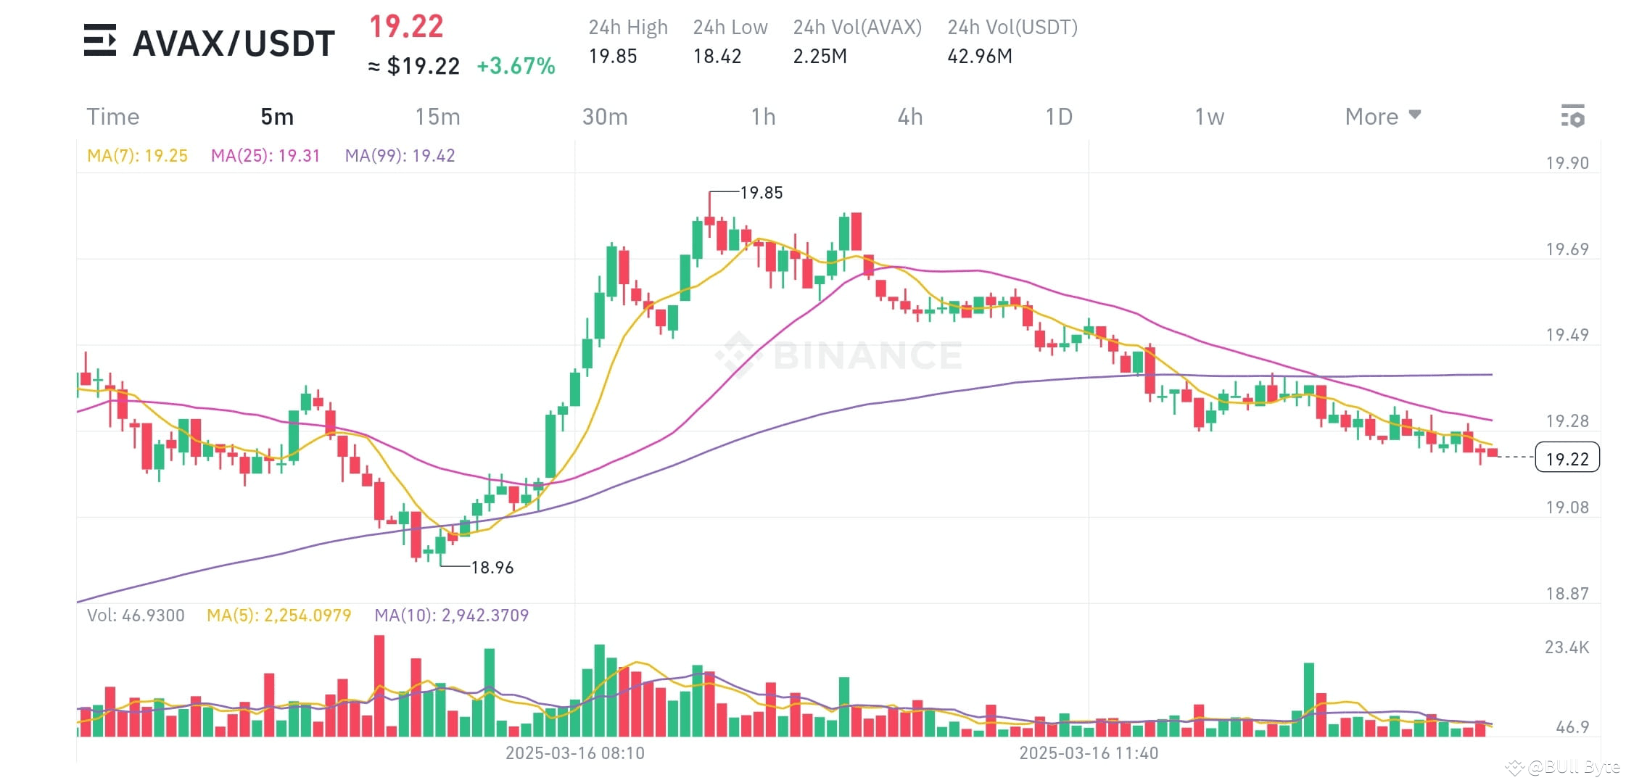Image resolution: width=1626 pixels, height=783 pixels.
Task: Toggle the MA(7) moving average line
Action: pos(136,154)
